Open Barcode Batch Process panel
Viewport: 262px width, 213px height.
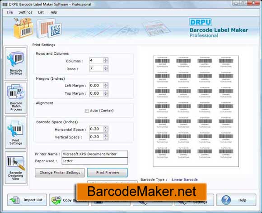tap(16, 98)
